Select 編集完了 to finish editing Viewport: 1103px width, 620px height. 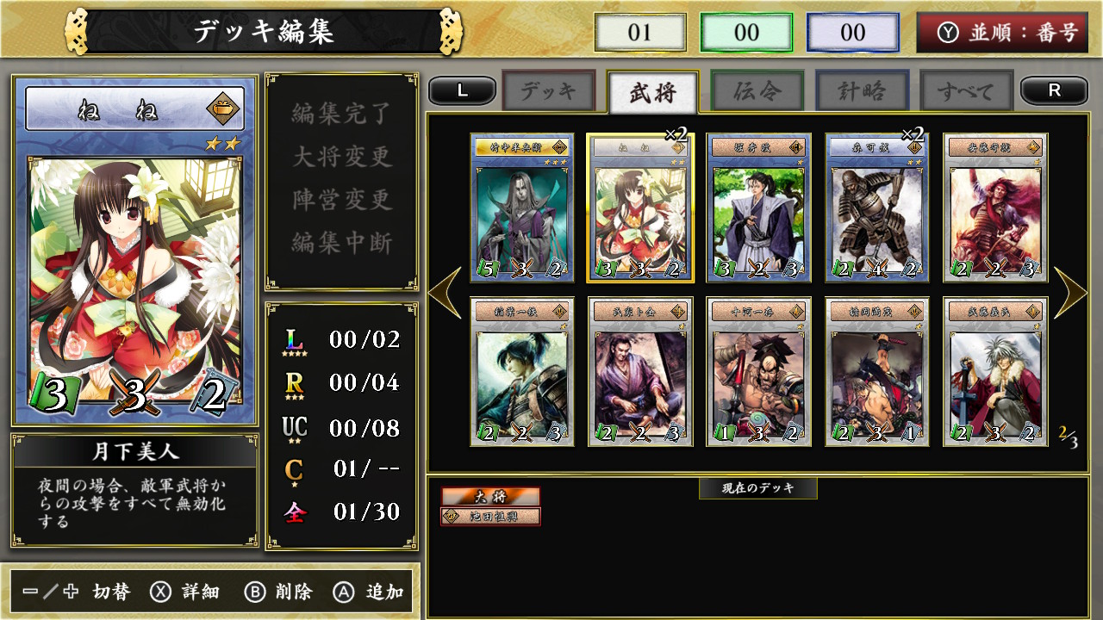click(342, 114)
